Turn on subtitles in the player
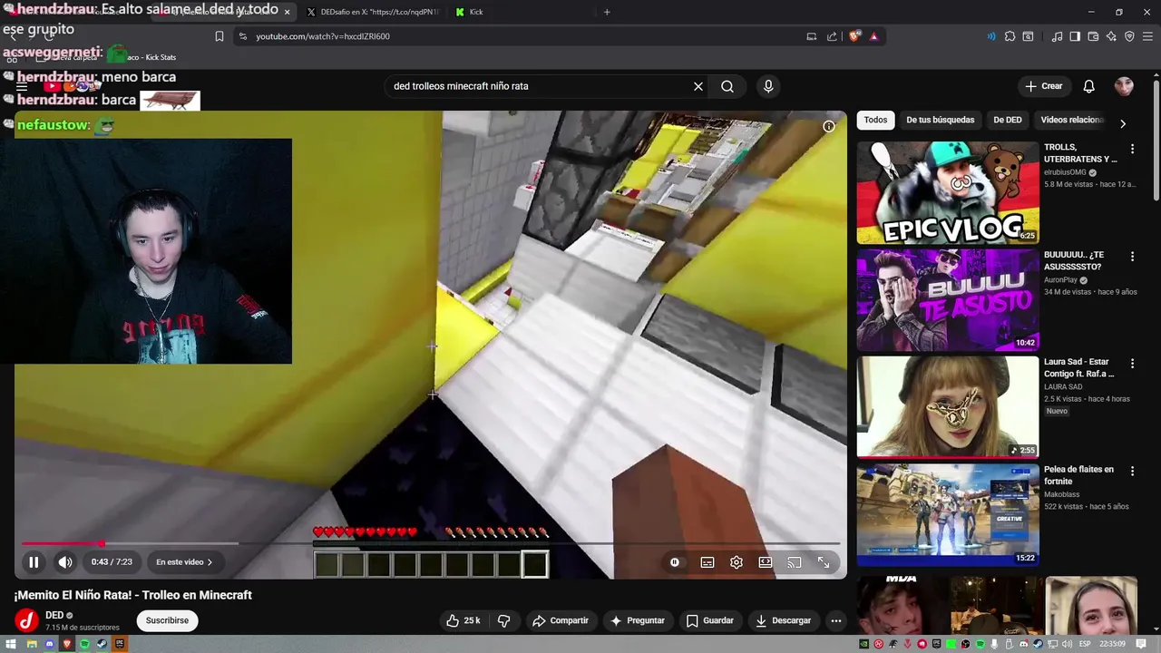This screenshot has height=653, width=1161. pyautogui.click(x=707, y=562)
